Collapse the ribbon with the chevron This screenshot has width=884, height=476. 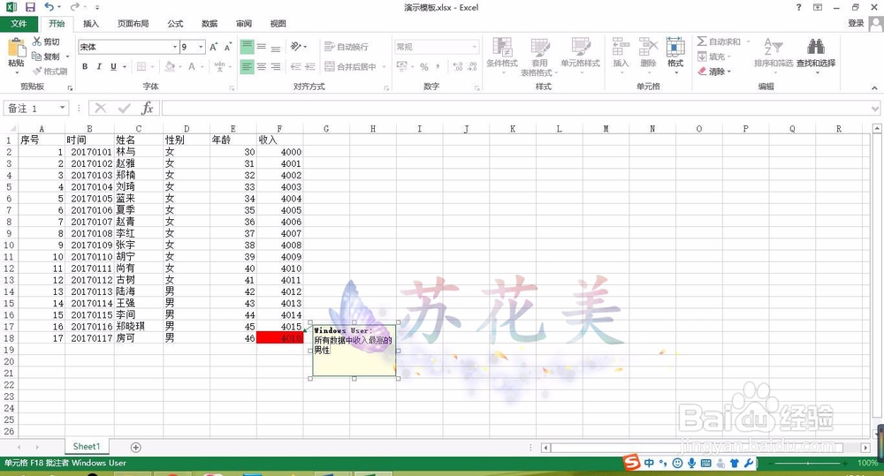874,88
